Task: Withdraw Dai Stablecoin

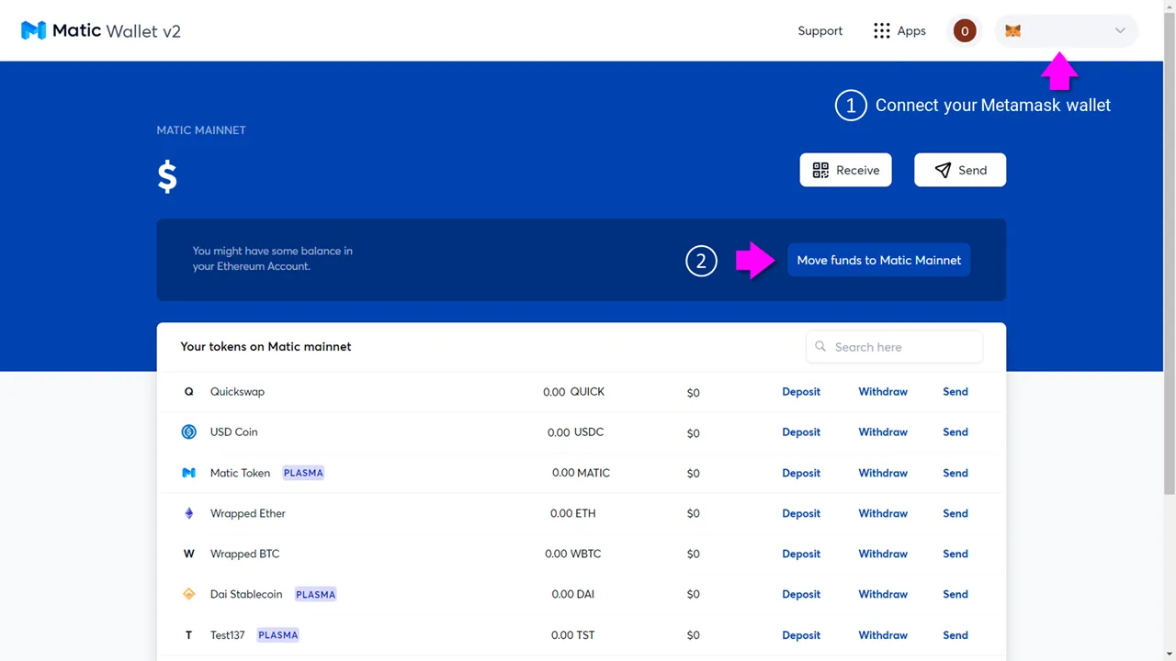Action: 883,595
